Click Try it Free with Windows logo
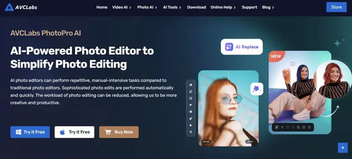 (30, 132)
